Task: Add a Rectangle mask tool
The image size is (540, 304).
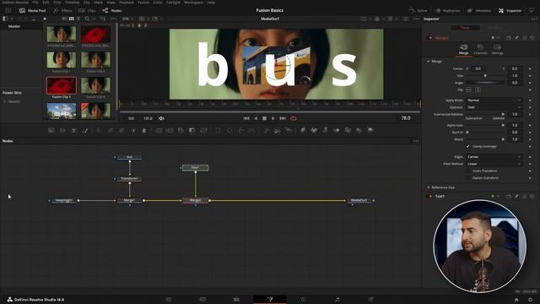Action: click(218, 130)
